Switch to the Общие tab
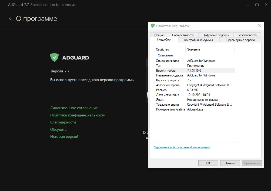271x191 pixels. click(159, 35)
